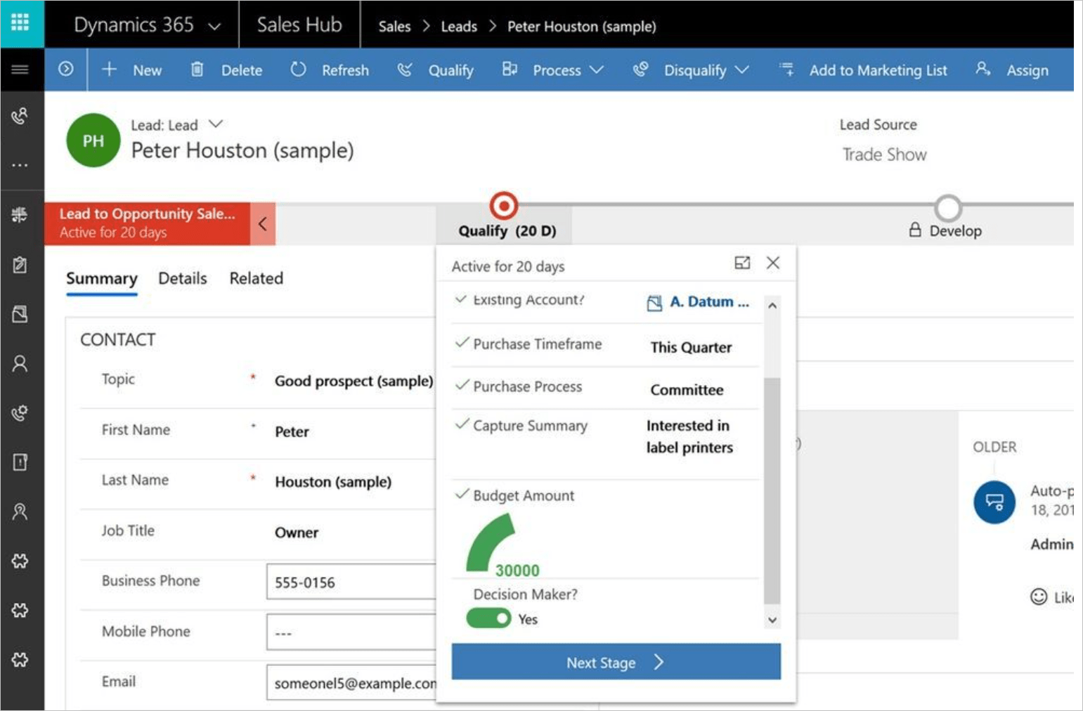The image size is (1083, 711).
Task: Dock the stage flyout with pop-out icon
Action: (742, 263)
